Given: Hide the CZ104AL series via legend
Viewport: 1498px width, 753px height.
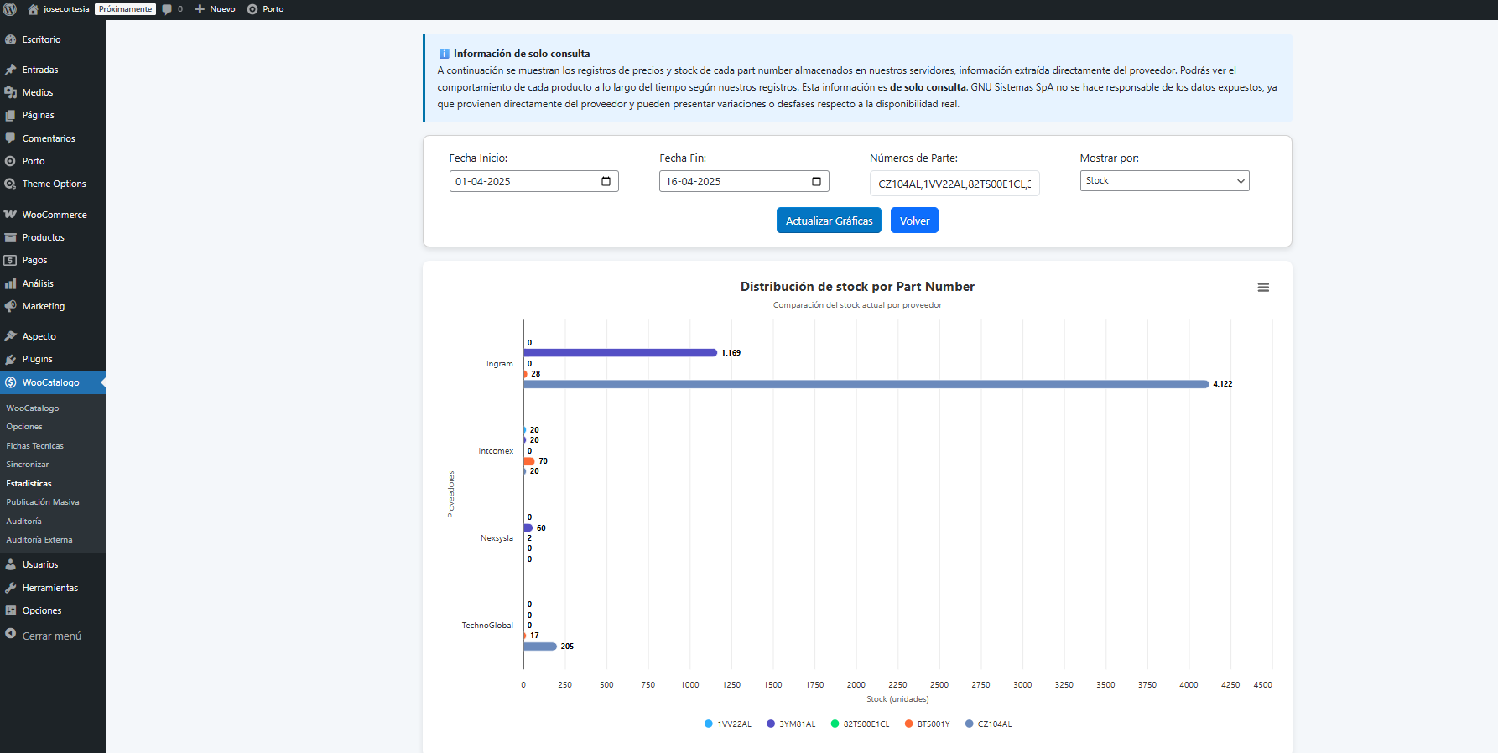Looking at the screenshot, I should (989, 724).
